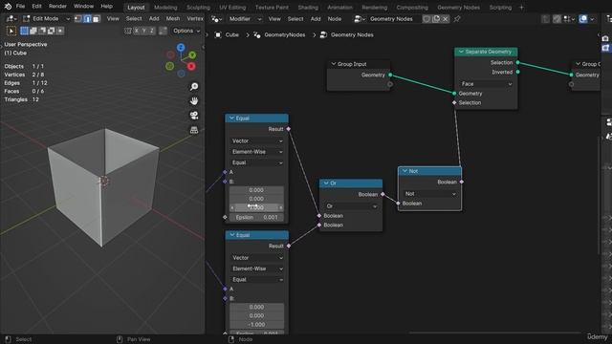Choose intersect selection mode icon
This screenshot has height=344, width=612.
[x=59, y=31]
